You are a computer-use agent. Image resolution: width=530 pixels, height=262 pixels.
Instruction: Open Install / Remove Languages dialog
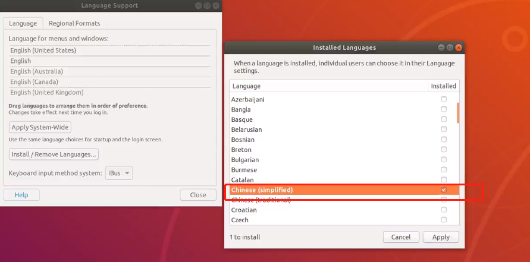tap(54, 154)
